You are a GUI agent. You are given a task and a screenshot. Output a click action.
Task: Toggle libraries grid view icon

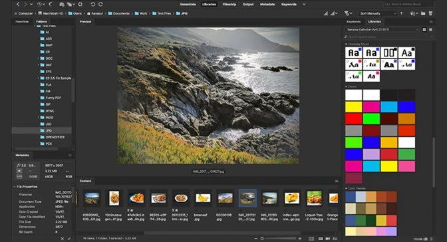[424, 30]
